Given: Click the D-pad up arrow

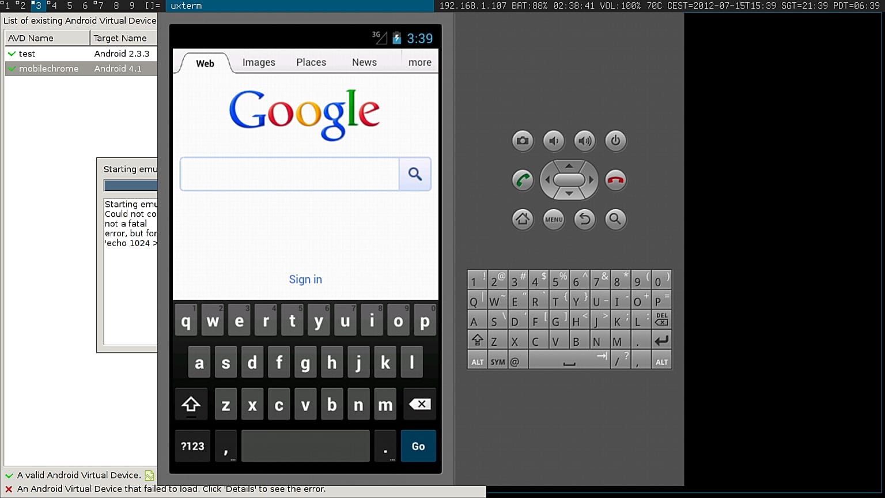Looking at the screenshot, I should [x=569, y=165].
